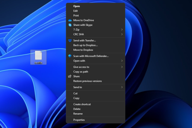The image size is (192, 128).
Task: Choose Copy from the context menu
Action: pos(95,98)
